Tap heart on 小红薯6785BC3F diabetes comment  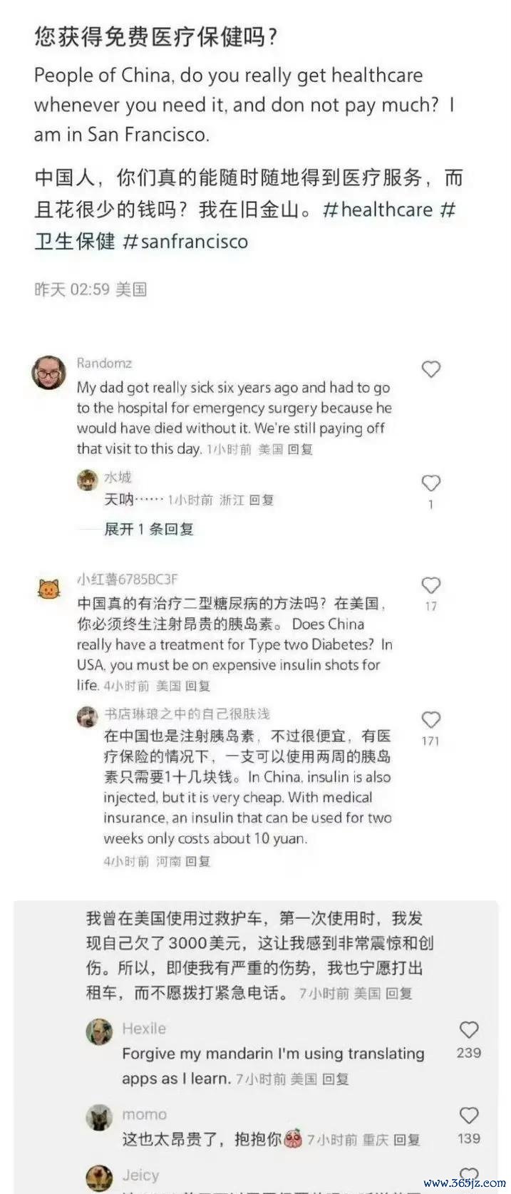(431, 585)
